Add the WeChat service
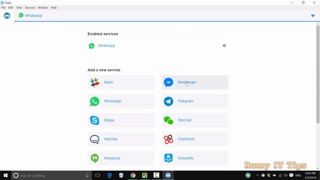320x180 pixels. (194, 120)
